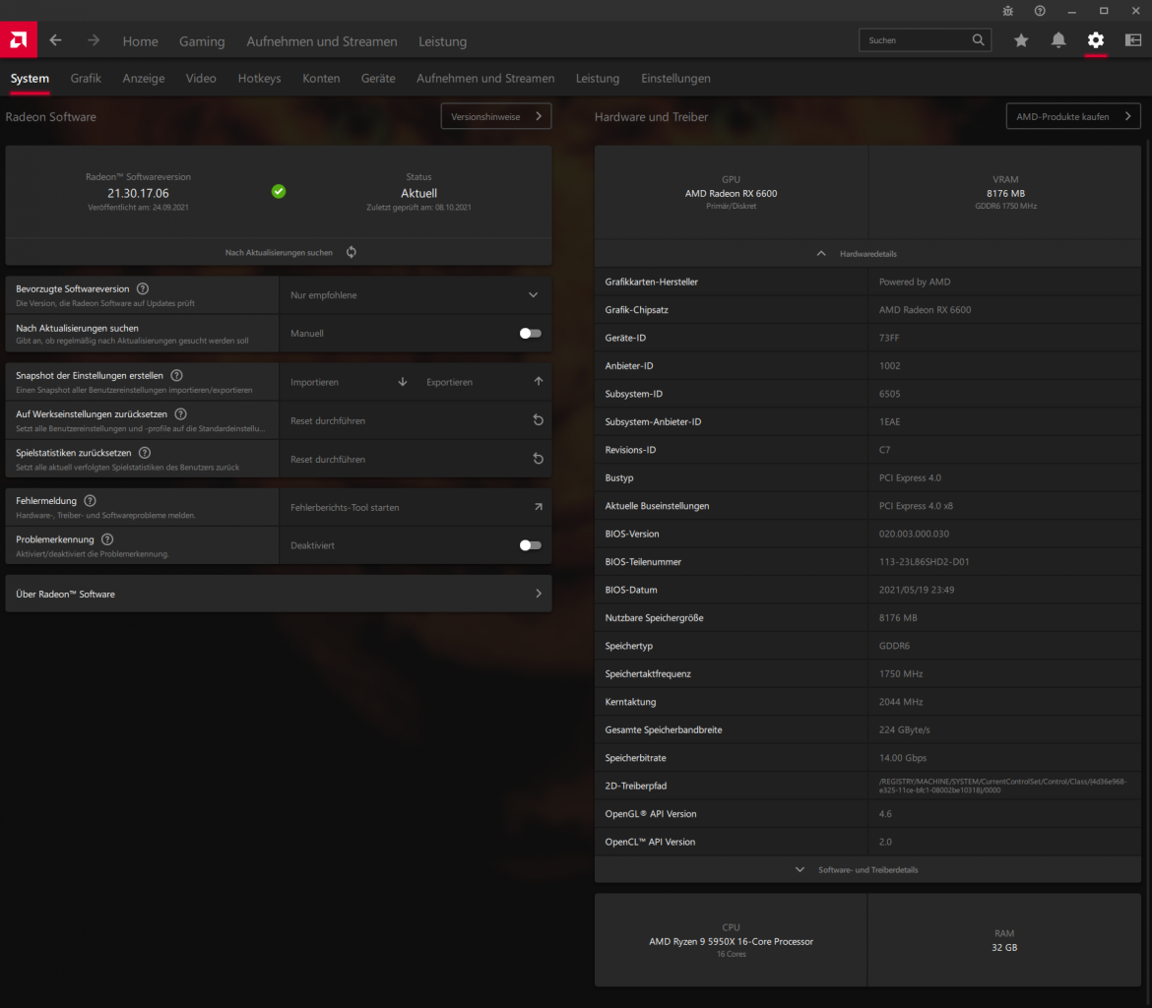Click help icon next to Fehlermeldung
Viewport: 1152px width, 1008px height.
90,501
